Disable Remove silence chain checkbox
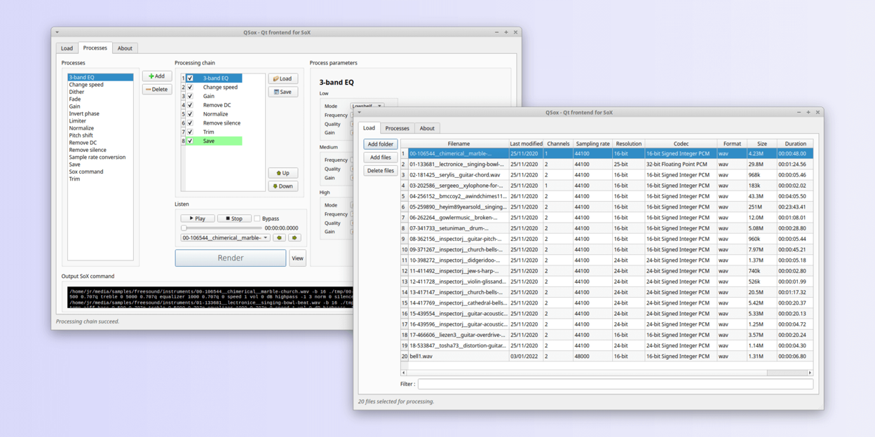Image resolution: width=875 pixels, height=437 pixels. point(190,123)
